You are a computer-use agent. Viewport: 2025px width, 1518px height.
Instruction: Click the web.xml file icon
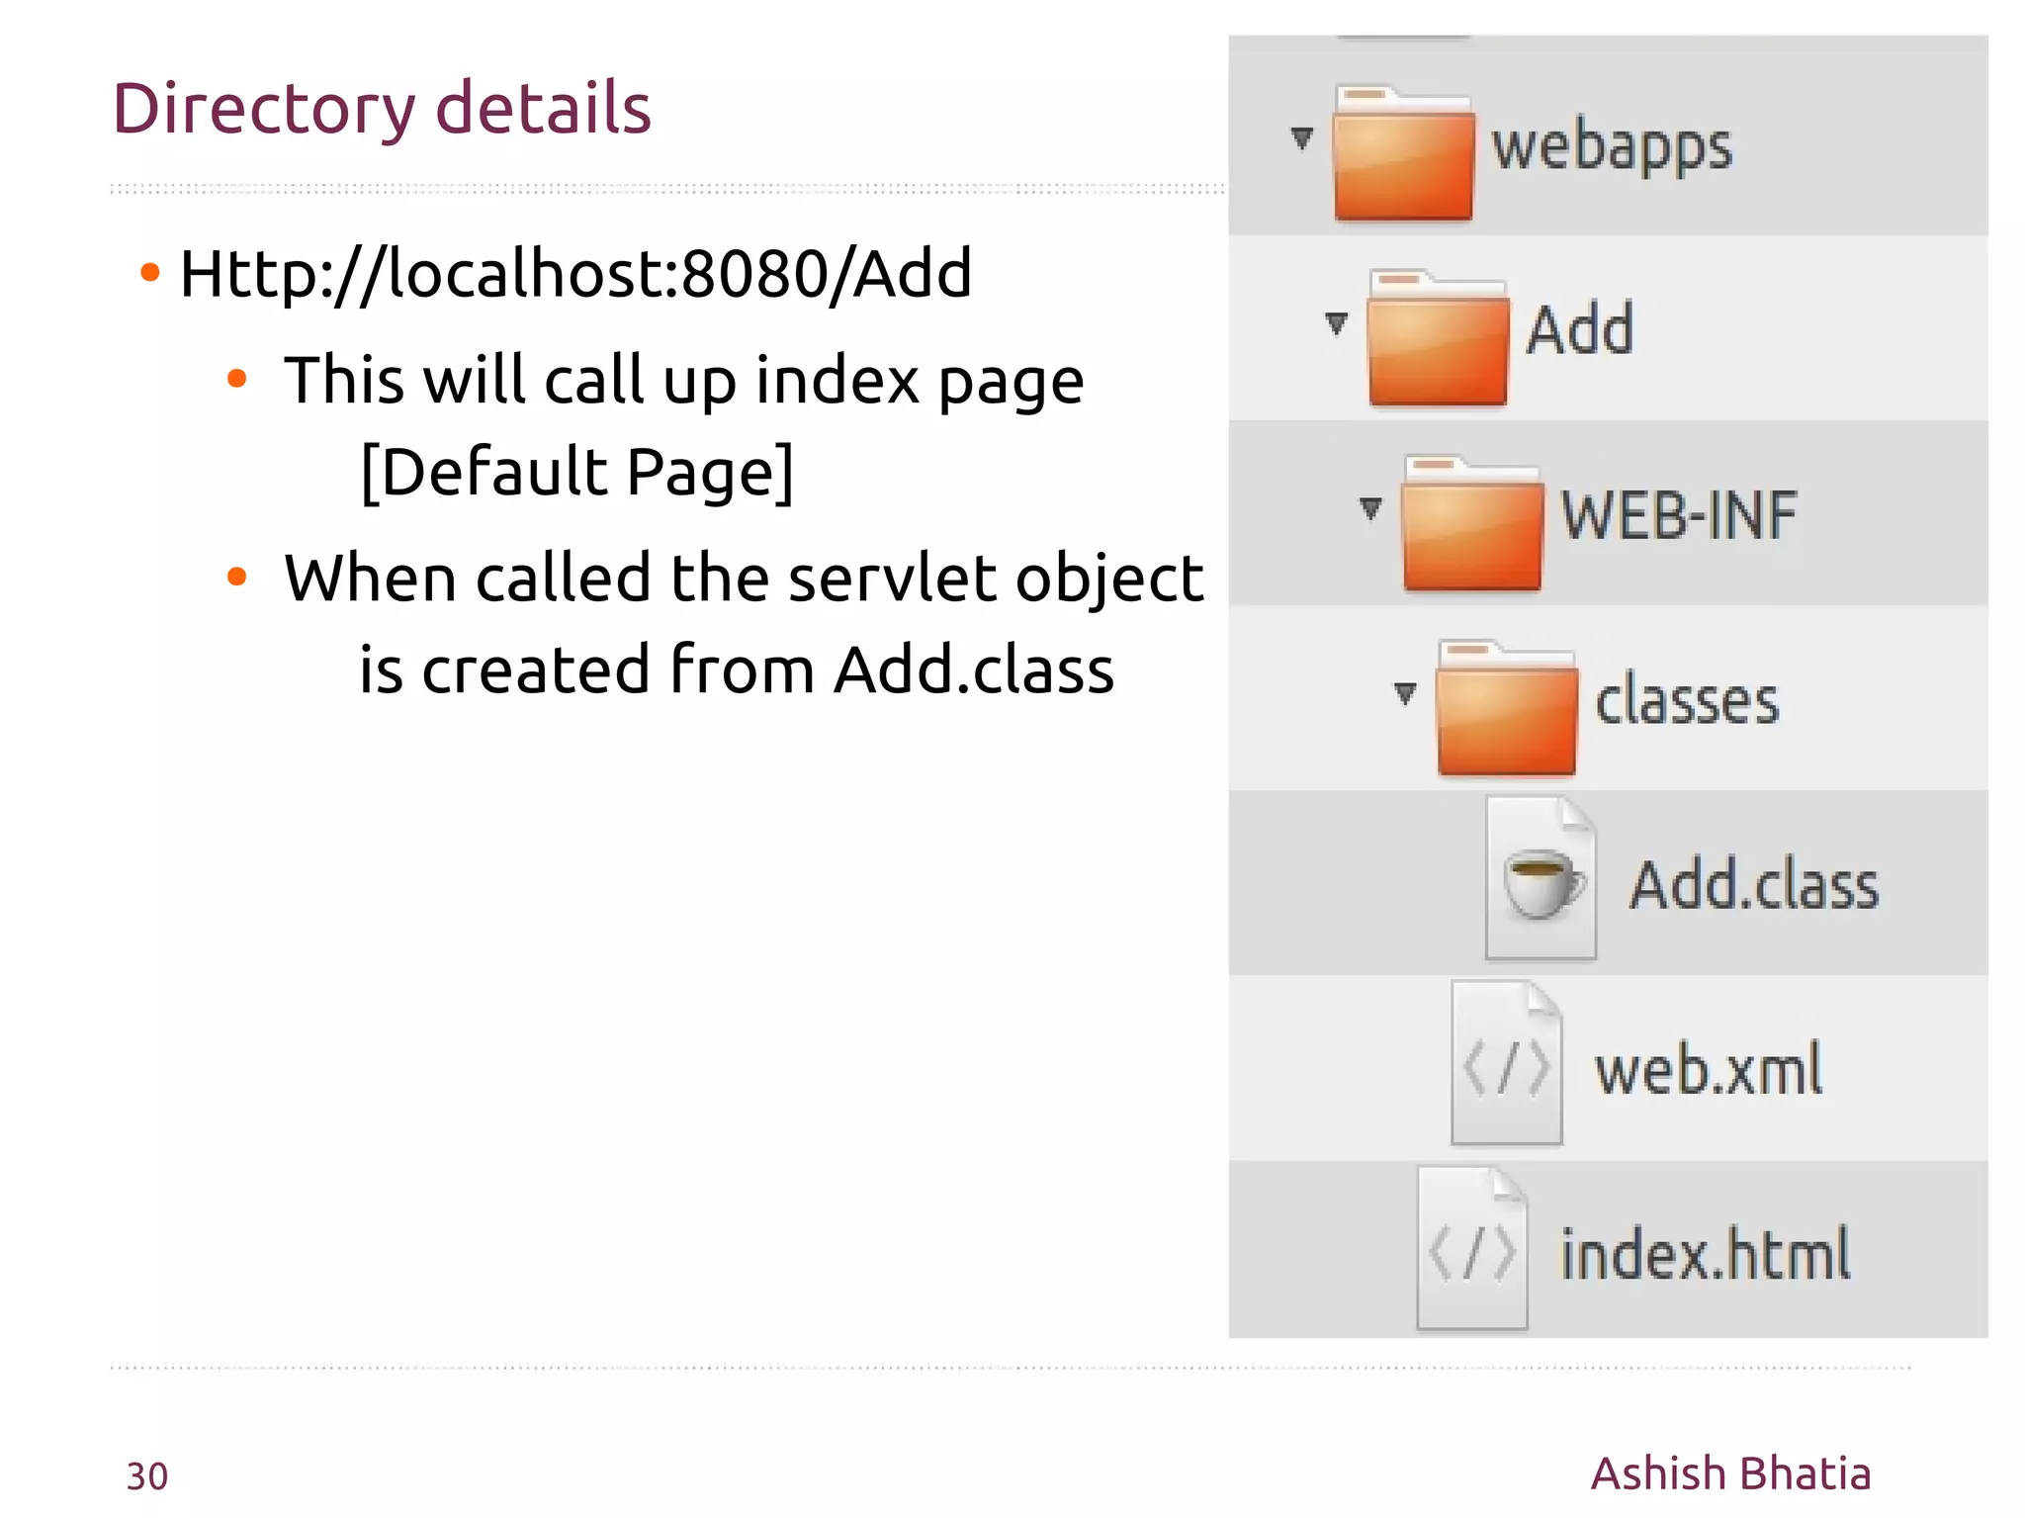(1506, 1063)
